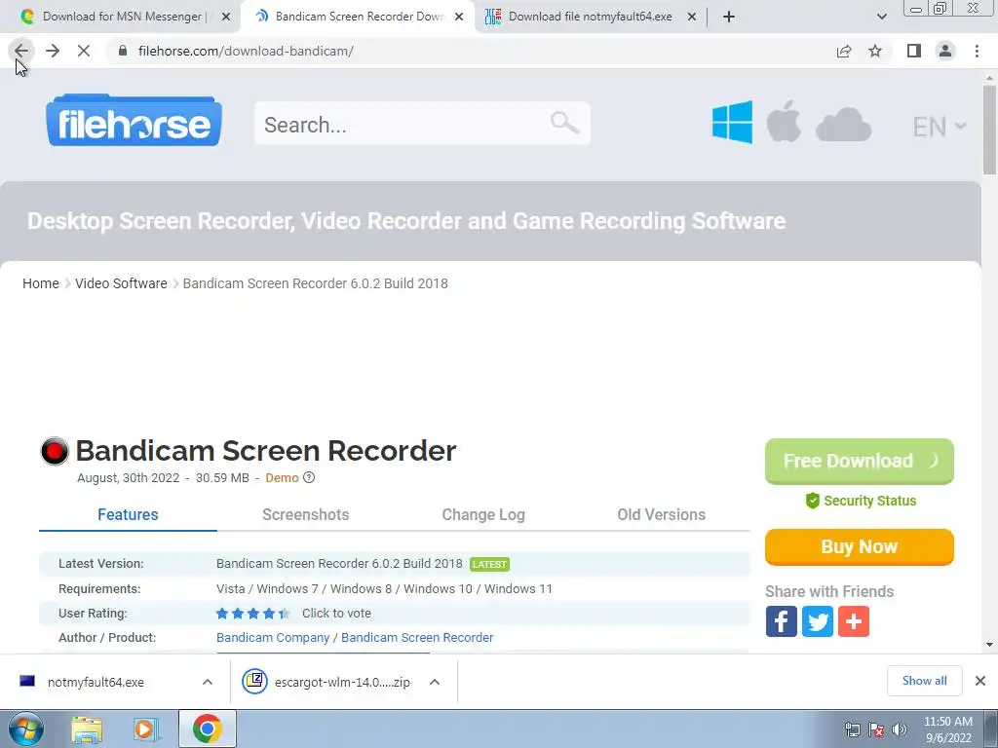
Task: Expand escargot-wlm zip download options arrow
Action: (x=435, y=682)
